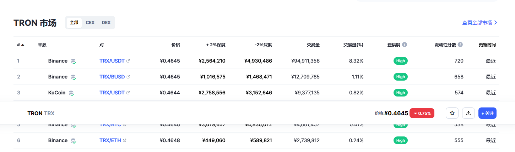This screenshot has height=152, width=515.
Task: Expand view all markets chevron
Action: tap(496, 23)
